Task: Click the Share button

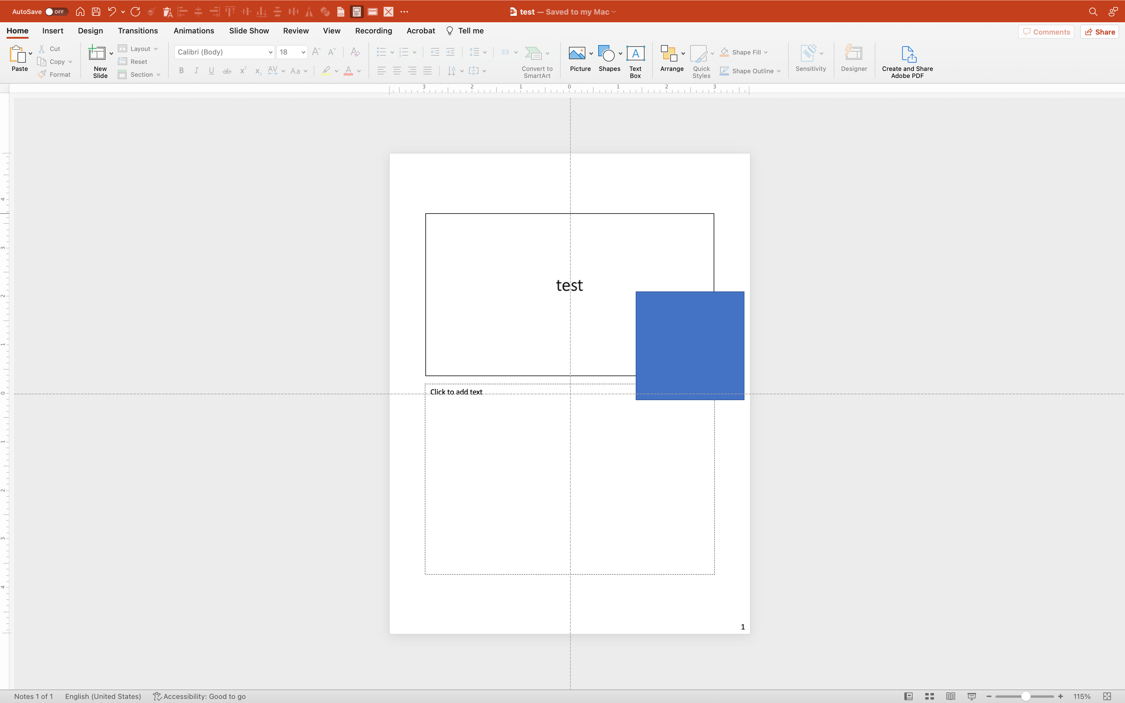Action: pos(1100,32)
